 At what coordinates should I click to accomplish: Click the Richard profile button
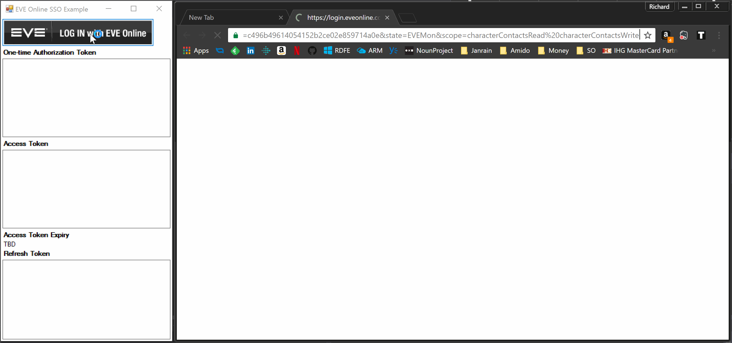pyautogui.click(x=659, y=7)
